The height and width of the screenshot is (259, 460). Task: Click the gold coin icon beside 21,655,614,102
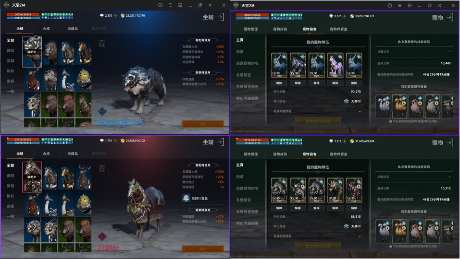pos(123,141)
